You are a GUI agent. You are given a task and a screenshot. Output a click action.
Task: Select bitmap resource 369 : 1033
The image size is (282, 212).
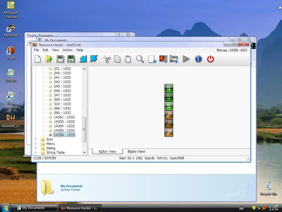click(x=62, y=108)
